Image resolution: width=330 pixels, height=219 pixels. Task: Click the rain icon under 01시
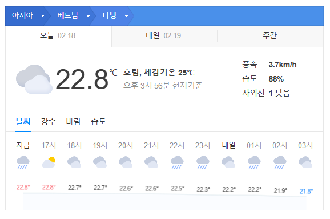pyautogui.click(x=254, y=162)
